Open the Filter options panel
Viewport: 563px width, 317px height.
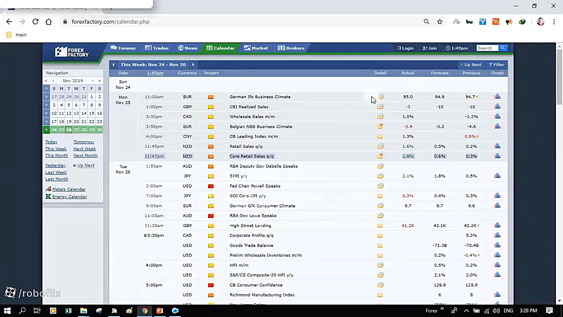point(497,65)
